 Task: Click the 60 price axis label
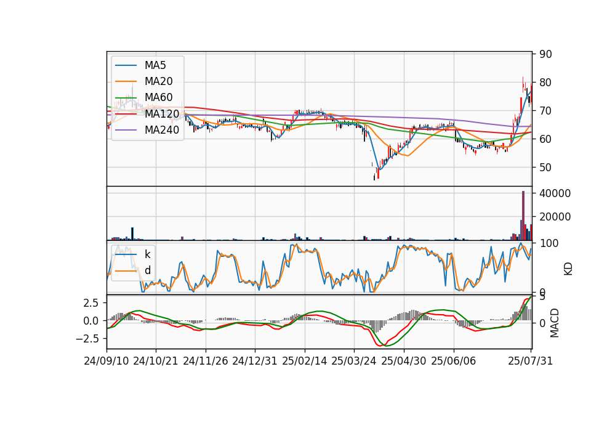545,139
